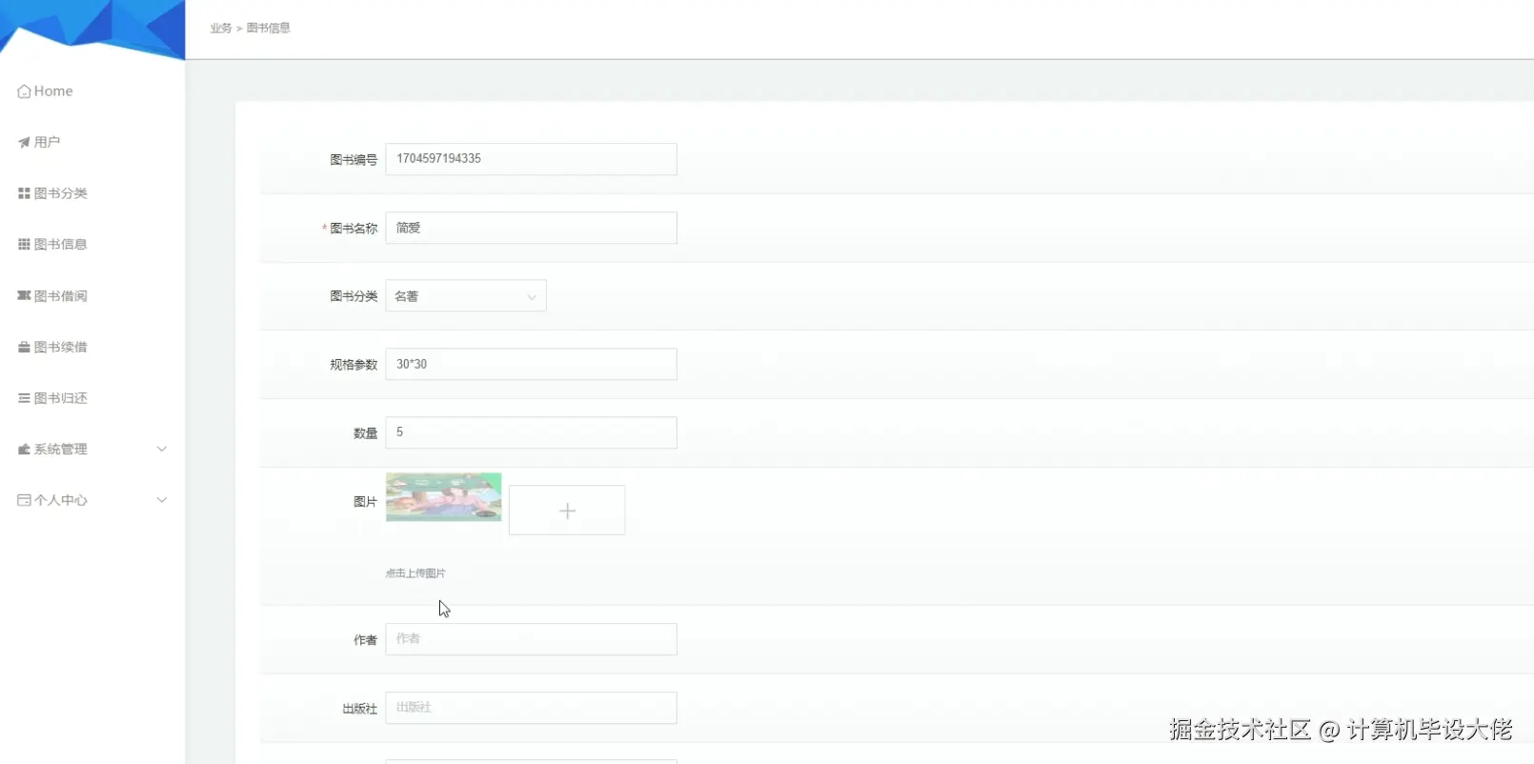Viewport: 1534px width, 764px height.
Task: Click the icon beside 系统管理
Action: (x=24, y=449)
